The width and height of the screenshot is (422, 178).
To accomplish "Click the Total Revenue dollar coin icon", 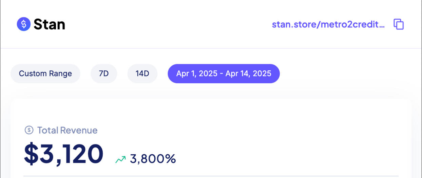I will coord(29,130).
